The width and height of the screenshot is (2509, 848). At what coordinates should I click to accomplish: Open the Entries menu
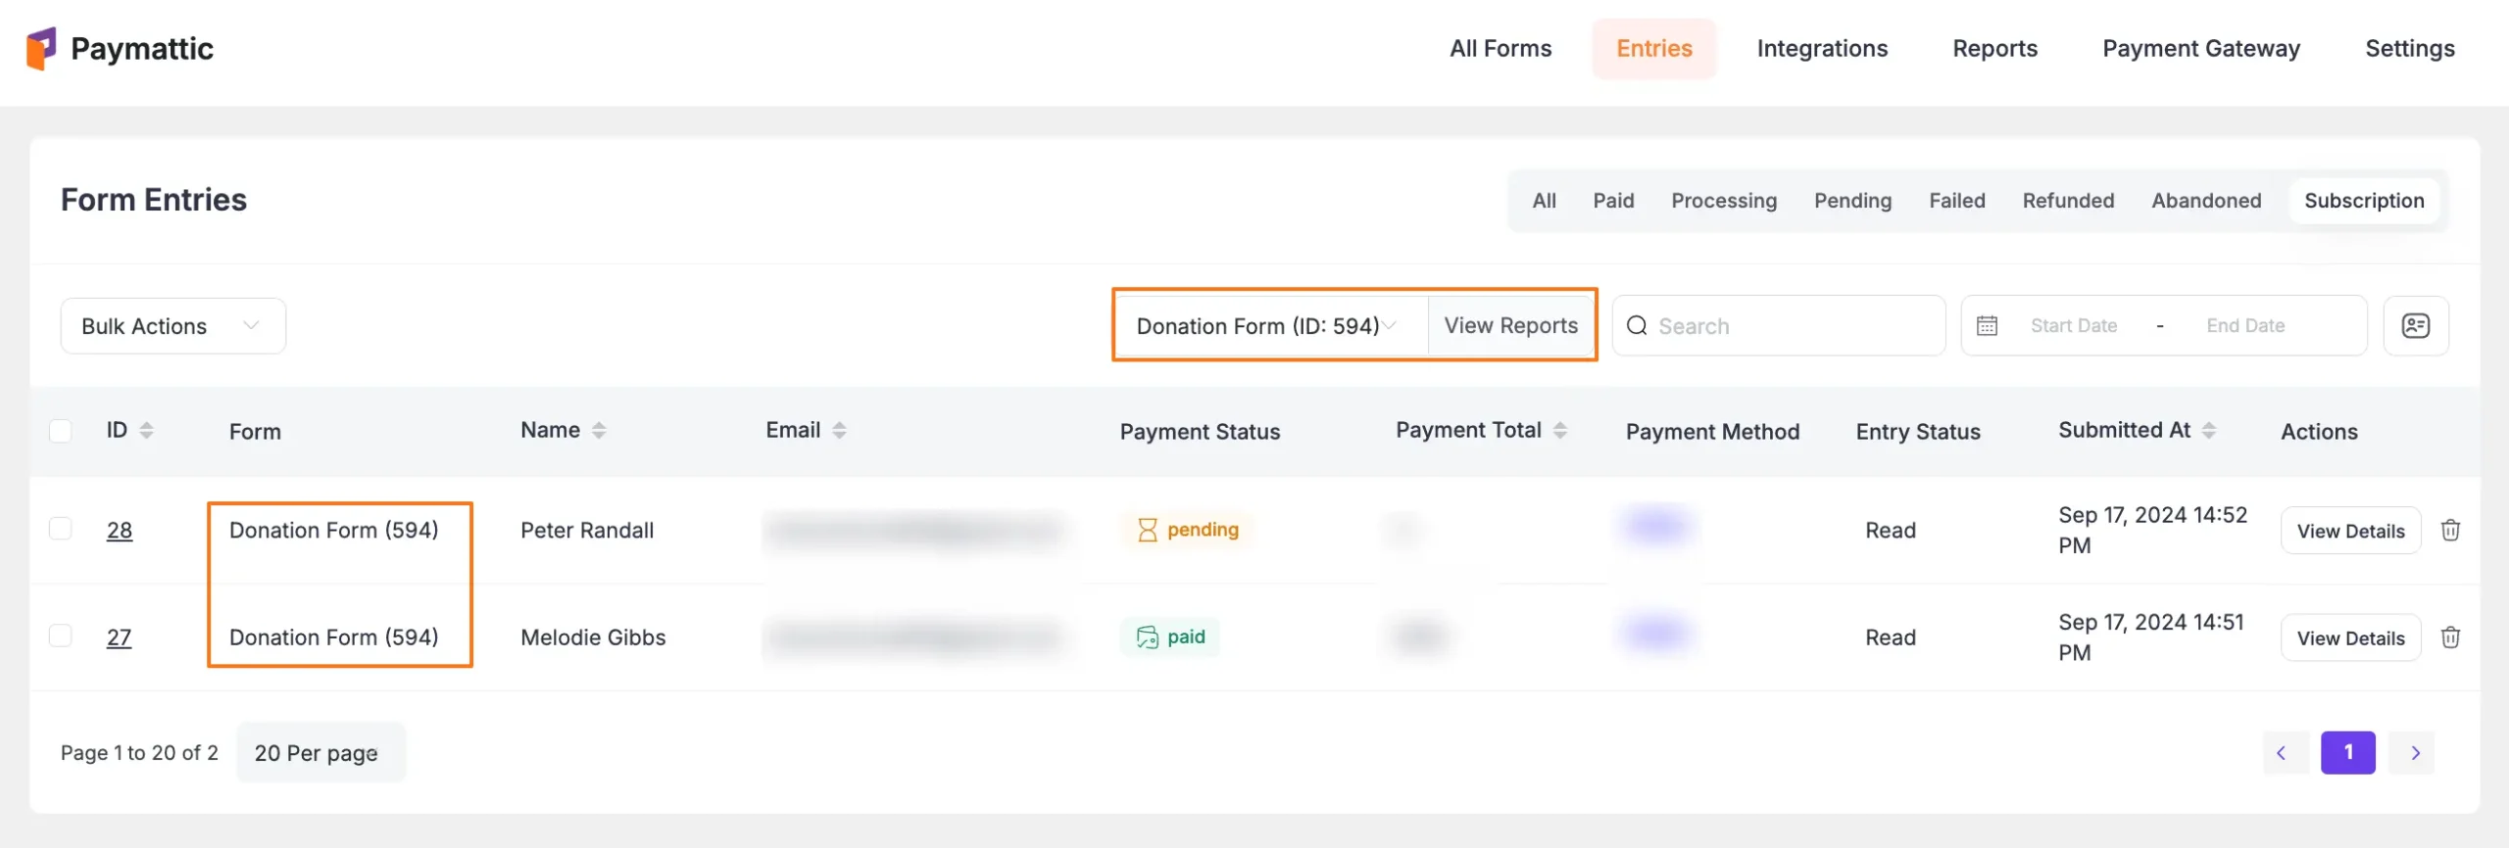pos(1654,48)
